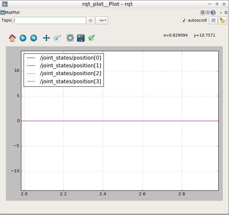This screenshot has height=215, width=229.
Task: Click the rqt window title icon
Action: click(x=5, y=4)
